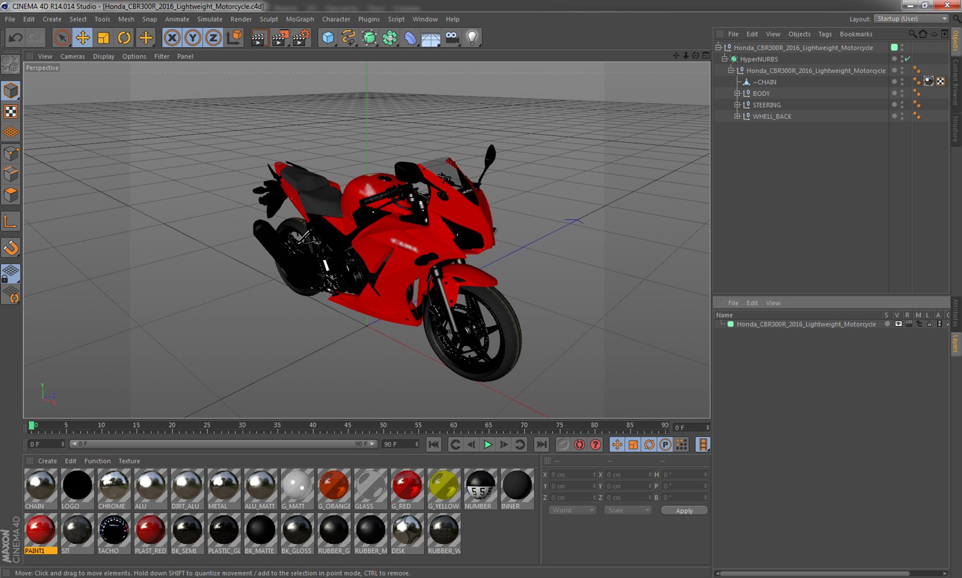The height and width of the screenshot is (578, 962).
Task: Open the Layout Startup dropdown
Action: tap(912, 19)
